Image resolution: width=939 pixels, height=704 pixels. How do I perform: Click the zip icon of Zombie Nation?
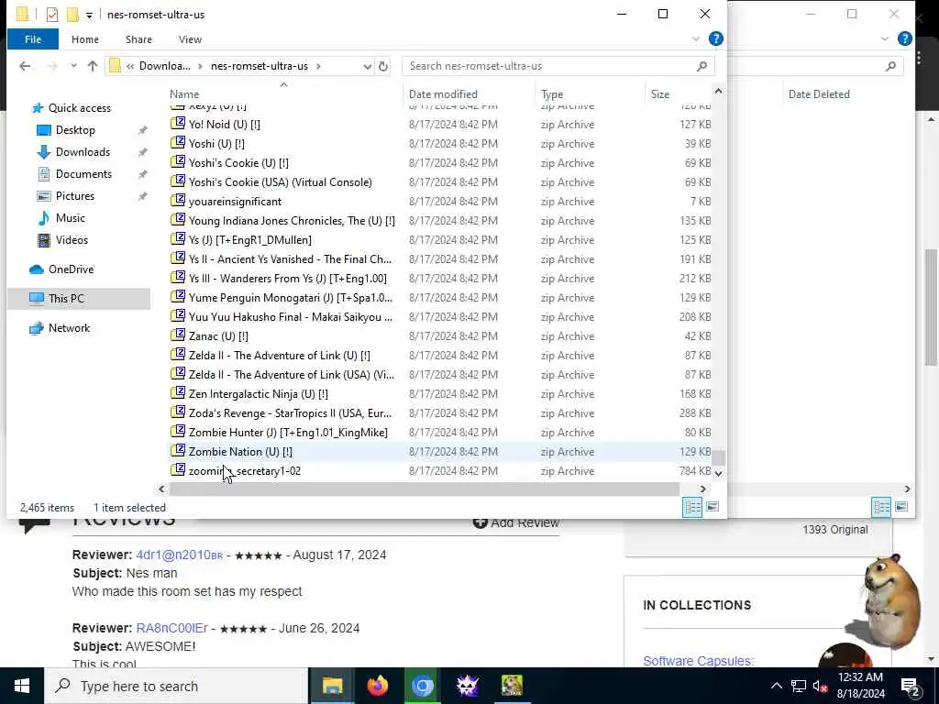tap(178, 451)
